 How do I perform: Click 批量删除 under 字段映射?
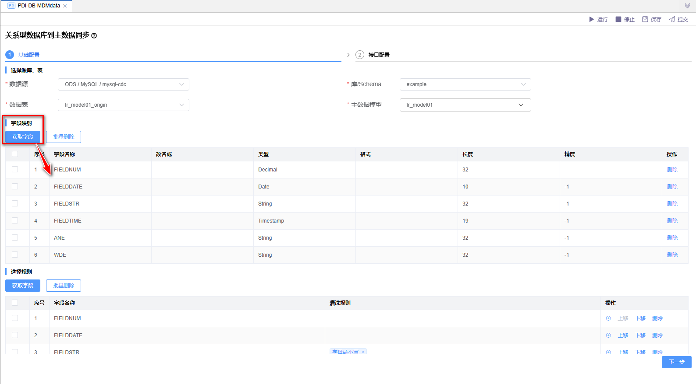64,137
